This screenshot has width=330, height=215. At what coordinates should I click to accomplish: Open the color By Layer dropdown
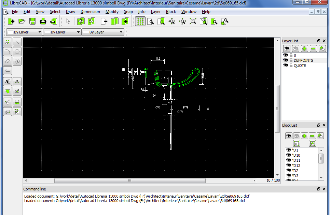point(24,32)
